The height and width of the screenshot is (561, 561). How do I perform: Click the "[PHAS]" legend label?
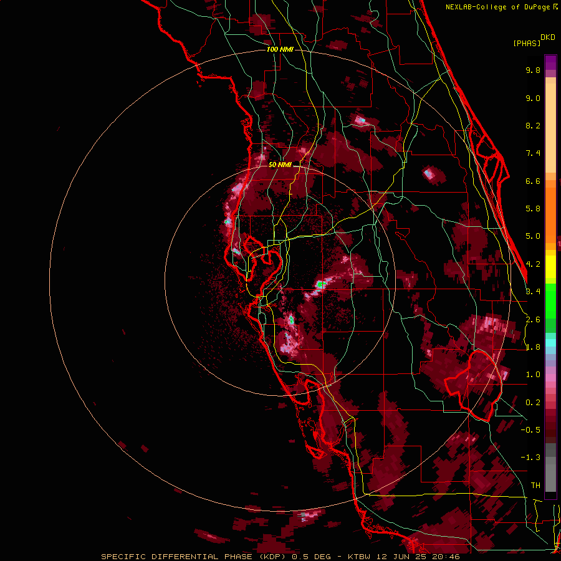[x=527, y=44]
